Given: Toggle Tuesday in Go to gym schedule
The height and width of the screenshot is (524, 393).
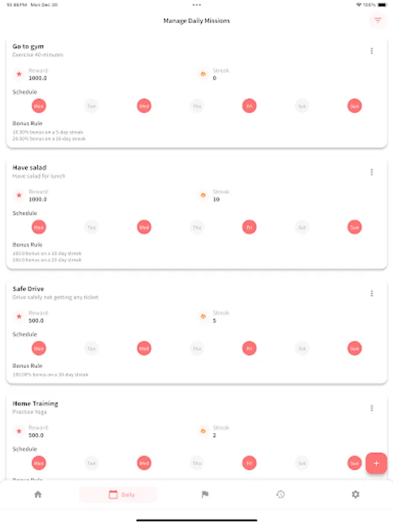Looking at the screenshot, I should pos(91,106).
